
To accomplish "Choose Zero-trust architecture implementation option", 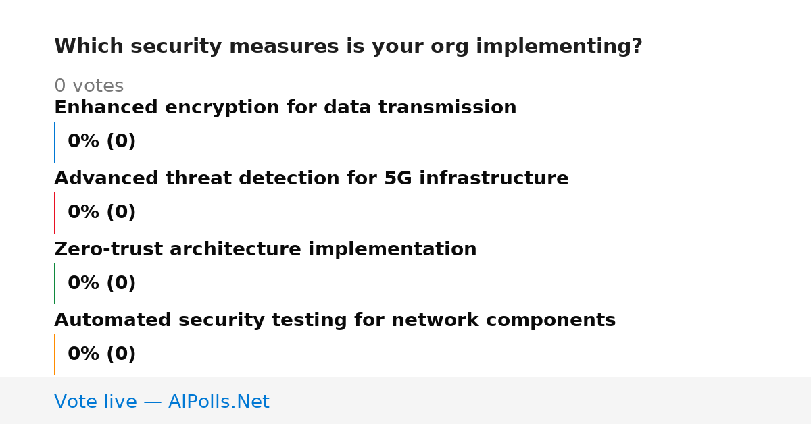I will [x=266, y=250].
